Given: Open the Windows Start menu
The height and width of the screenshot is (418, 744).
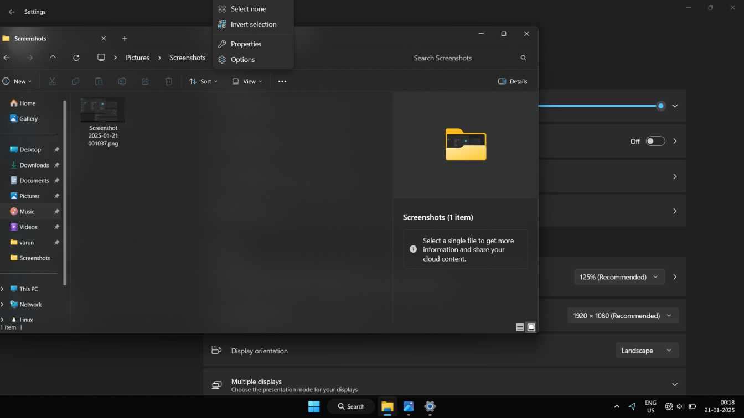Looking at the screenshot, I should tap(314, 406).
